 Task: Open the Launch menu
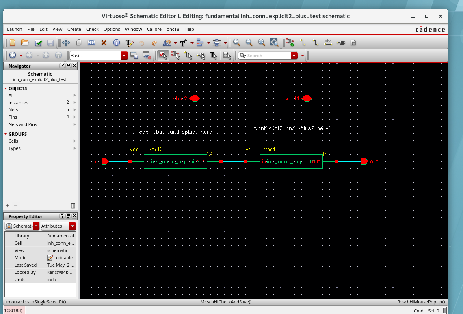click(x=15, y=29)
